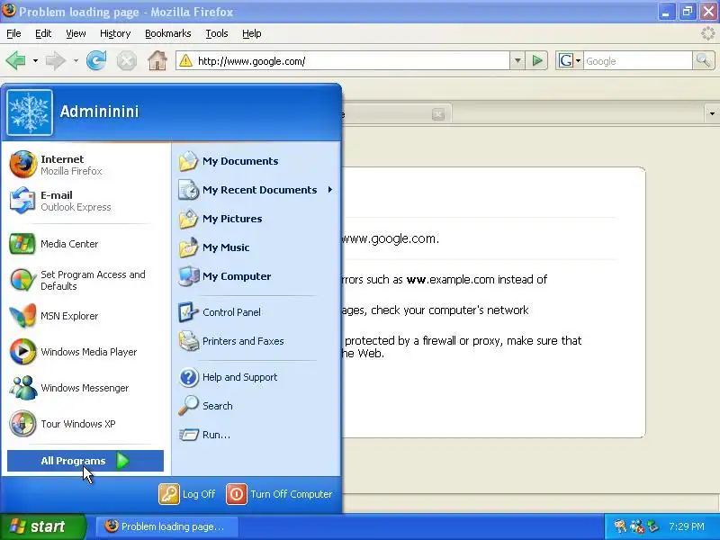Click the Stop loading icon
The width and height of the screenshot is (720, 540).
126,61
